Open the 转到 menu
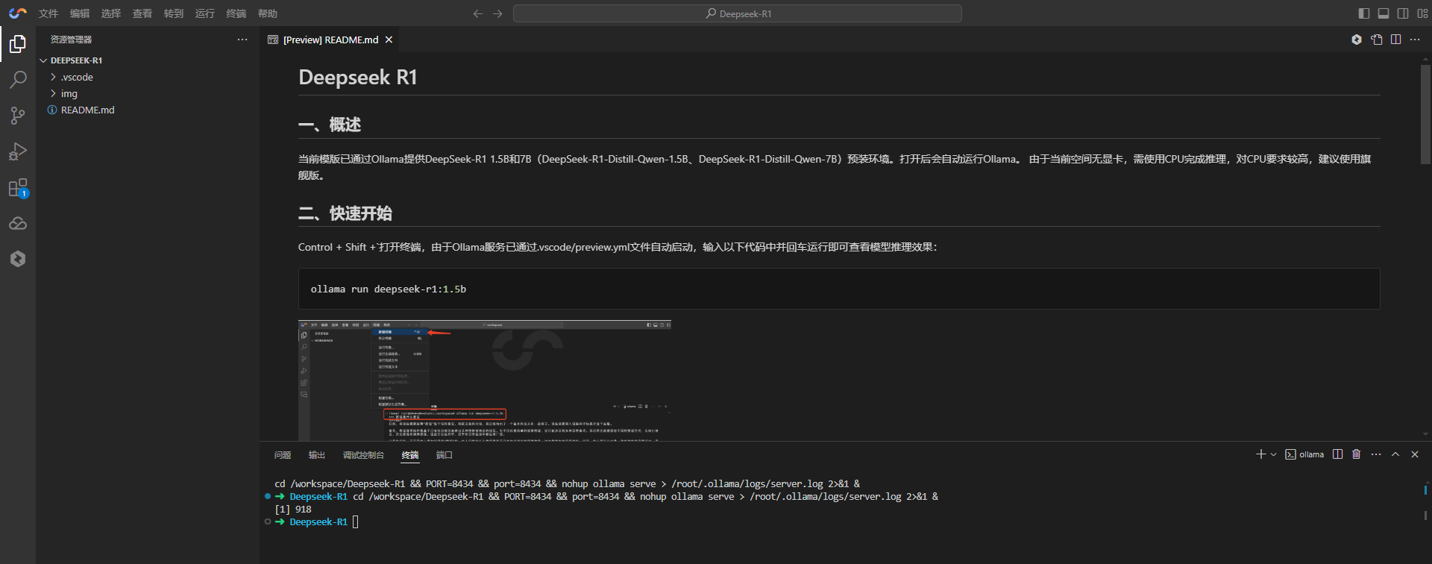The width and height of the screenshot is (1432, 564). [x=174, y=13]
